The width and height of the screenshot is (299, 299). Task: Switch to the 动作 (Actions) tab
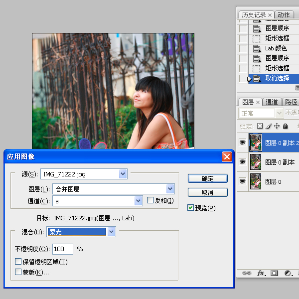click(284, 15)
